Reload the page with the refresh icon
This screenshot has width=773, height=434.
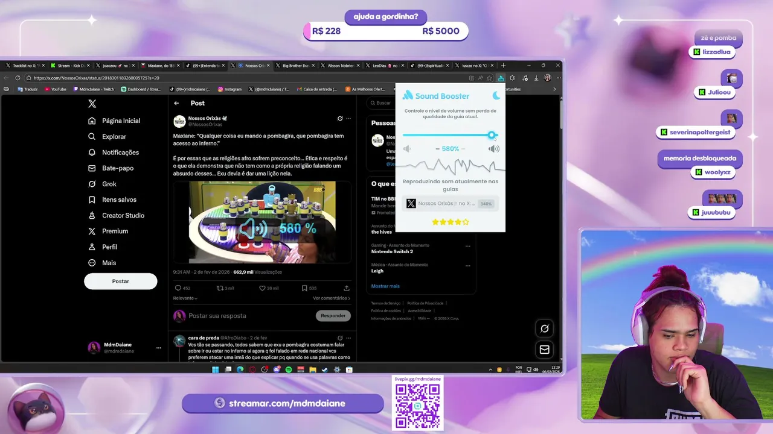(x=18, y=78)
